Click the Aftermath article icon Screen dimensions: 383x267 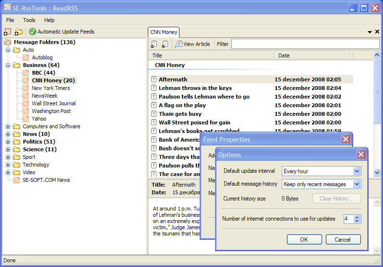154,79
